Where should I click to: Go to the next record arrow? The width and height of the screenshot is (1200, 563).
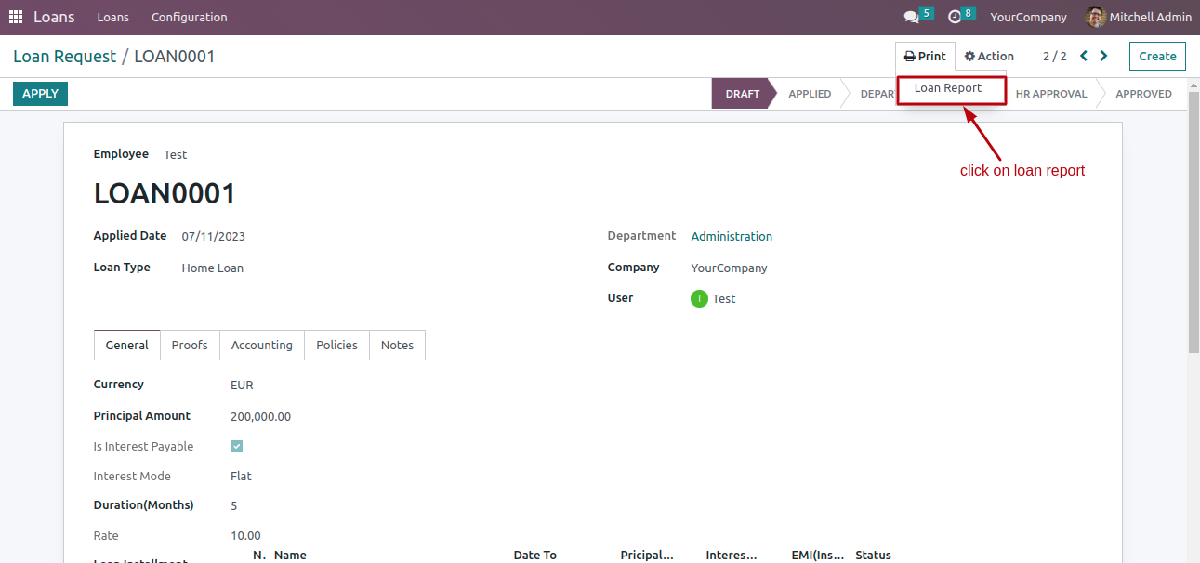[1103, 56]
